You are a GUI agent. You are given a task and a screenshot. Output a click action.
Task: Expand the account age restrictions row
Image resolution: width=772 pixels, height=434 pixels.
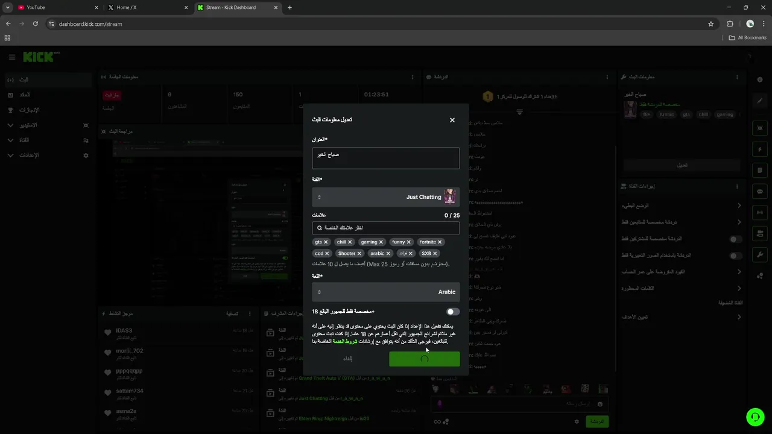tap(682, 272)
